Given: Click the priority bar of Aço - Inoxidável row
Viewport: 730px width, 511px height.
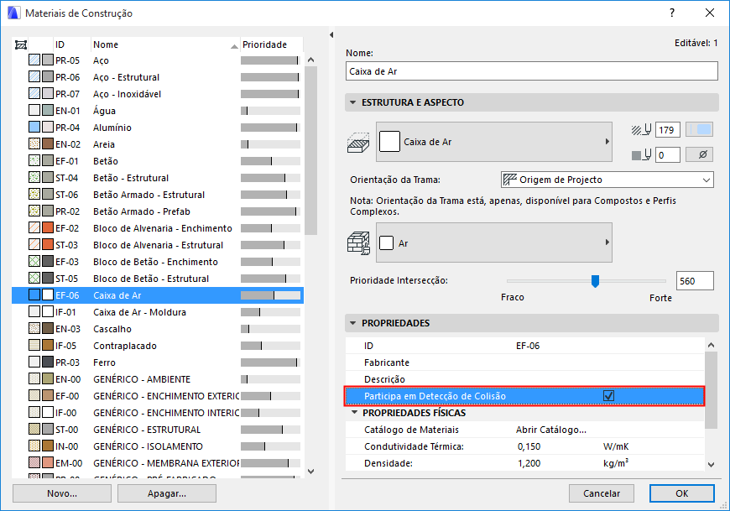Looking at the screenshot, I should (270, 93).
